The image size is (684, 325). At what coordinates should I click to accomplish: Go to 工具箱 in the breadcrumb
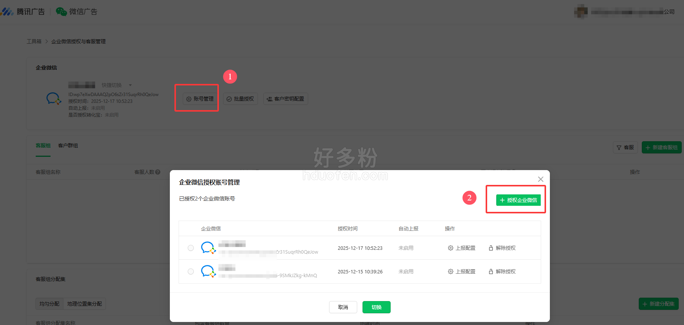coord(34,41)
